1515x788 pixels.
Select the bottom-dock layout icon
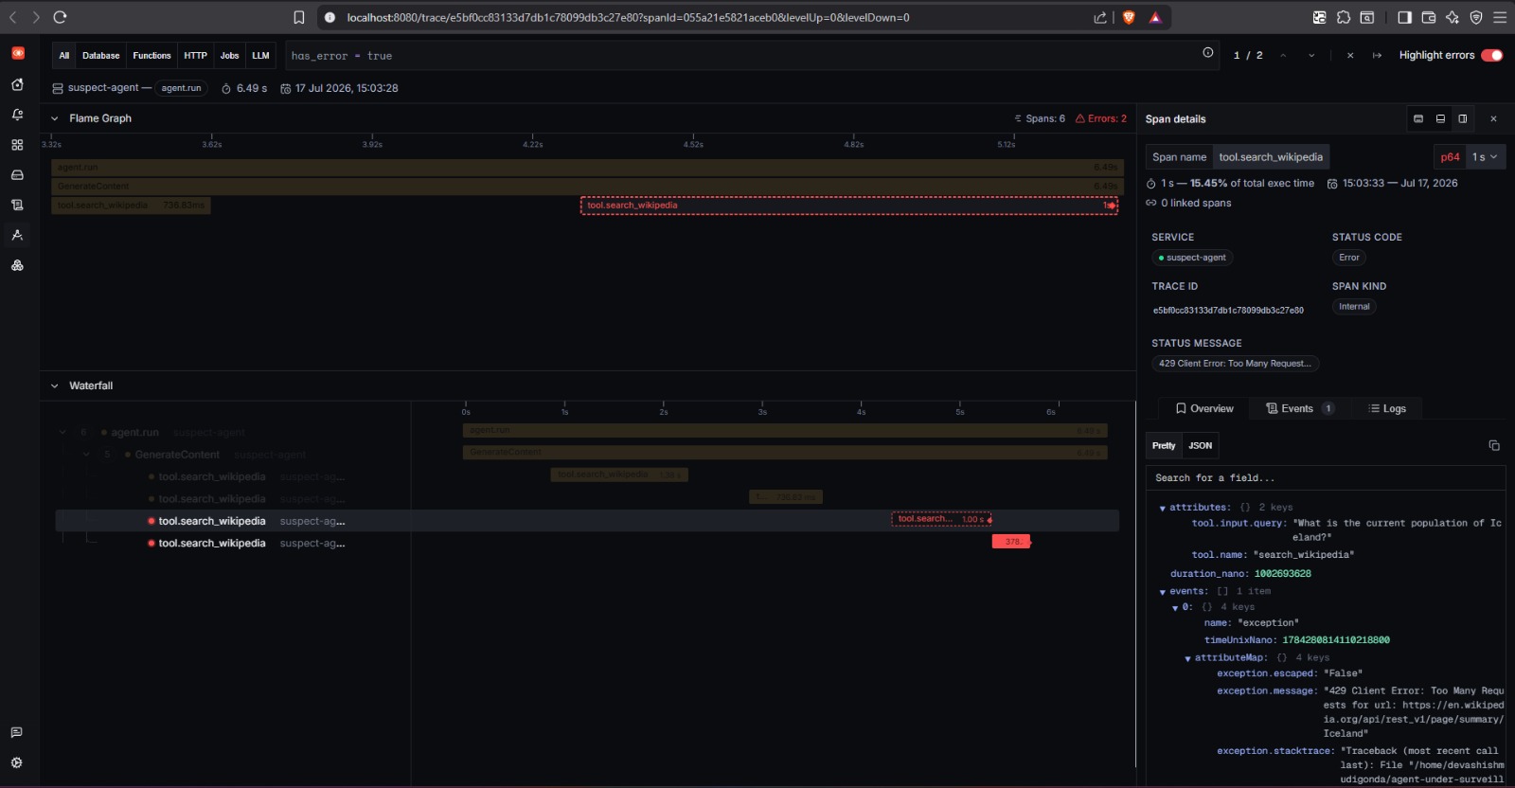pos(1440,118)
